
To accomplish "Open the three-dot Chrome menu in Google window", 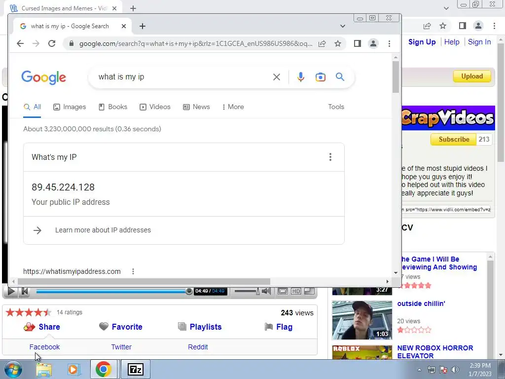I will point(390,43).
